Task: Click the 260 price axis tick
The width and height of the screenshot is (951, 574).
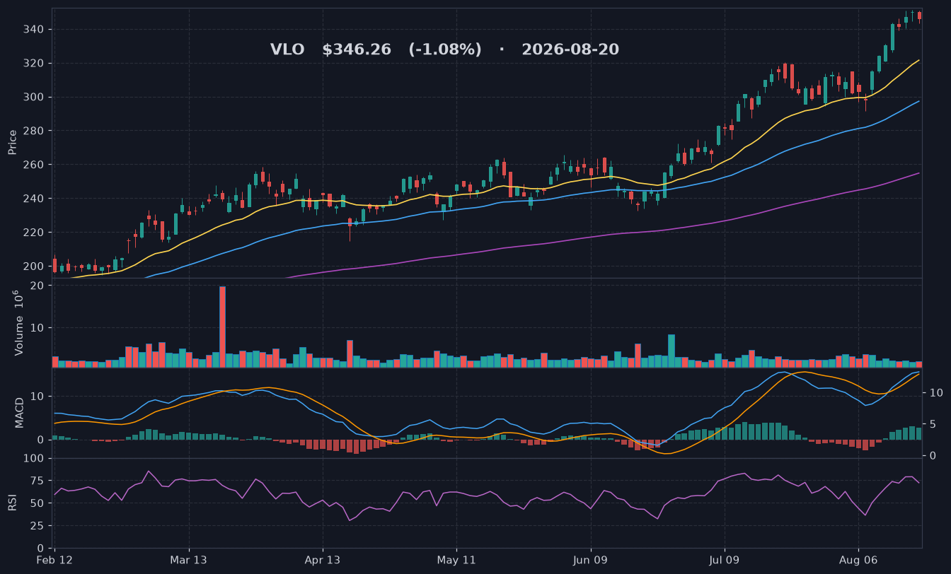Action: 35,165
